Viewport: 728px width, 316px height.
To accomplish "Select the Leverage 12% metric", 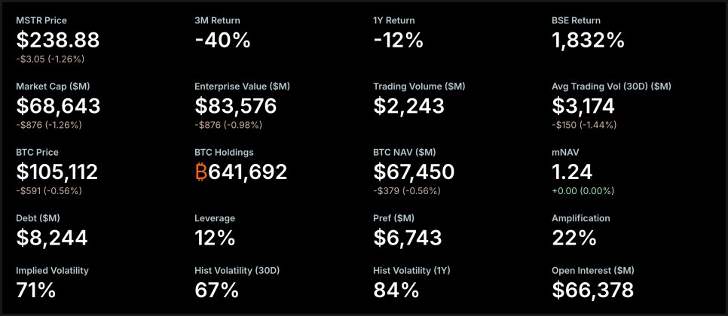I will (215, 238).
